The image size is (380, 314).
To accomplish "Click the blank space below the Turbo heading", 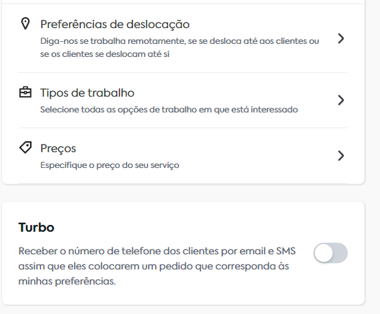I will point(158,239).
